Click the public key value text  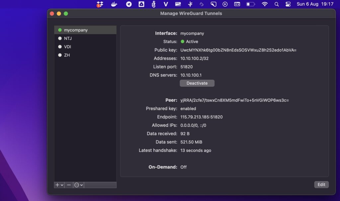(238, 50)
